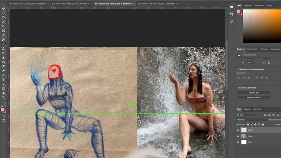Open the adjustments sliders panel icon
This screenshot has width=281, height=158.
pyautogui.click(x=231, y=14)
